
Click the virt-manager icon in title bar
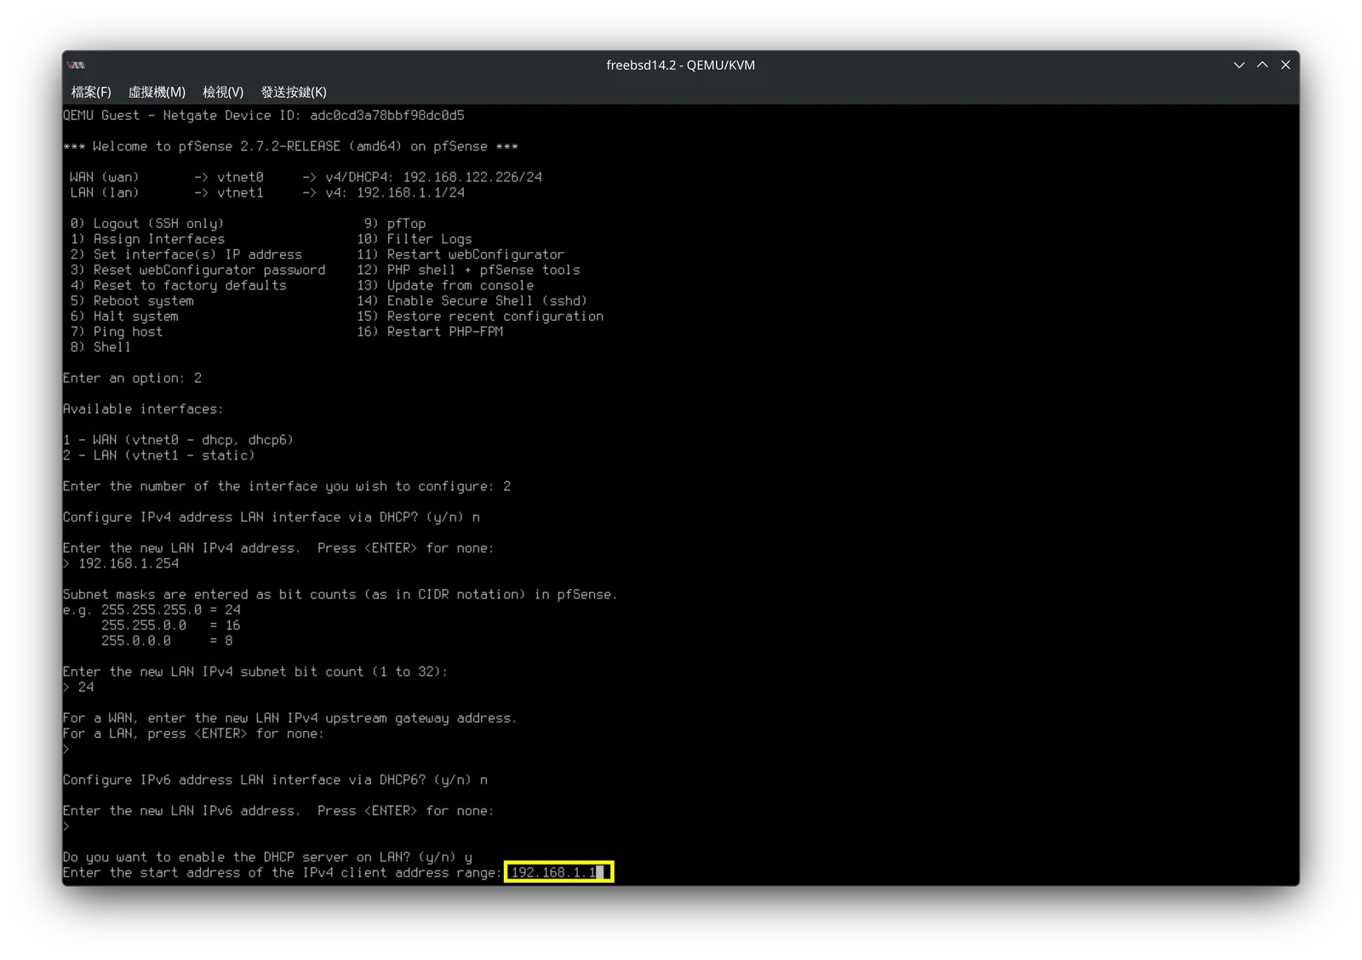(77, 65)
